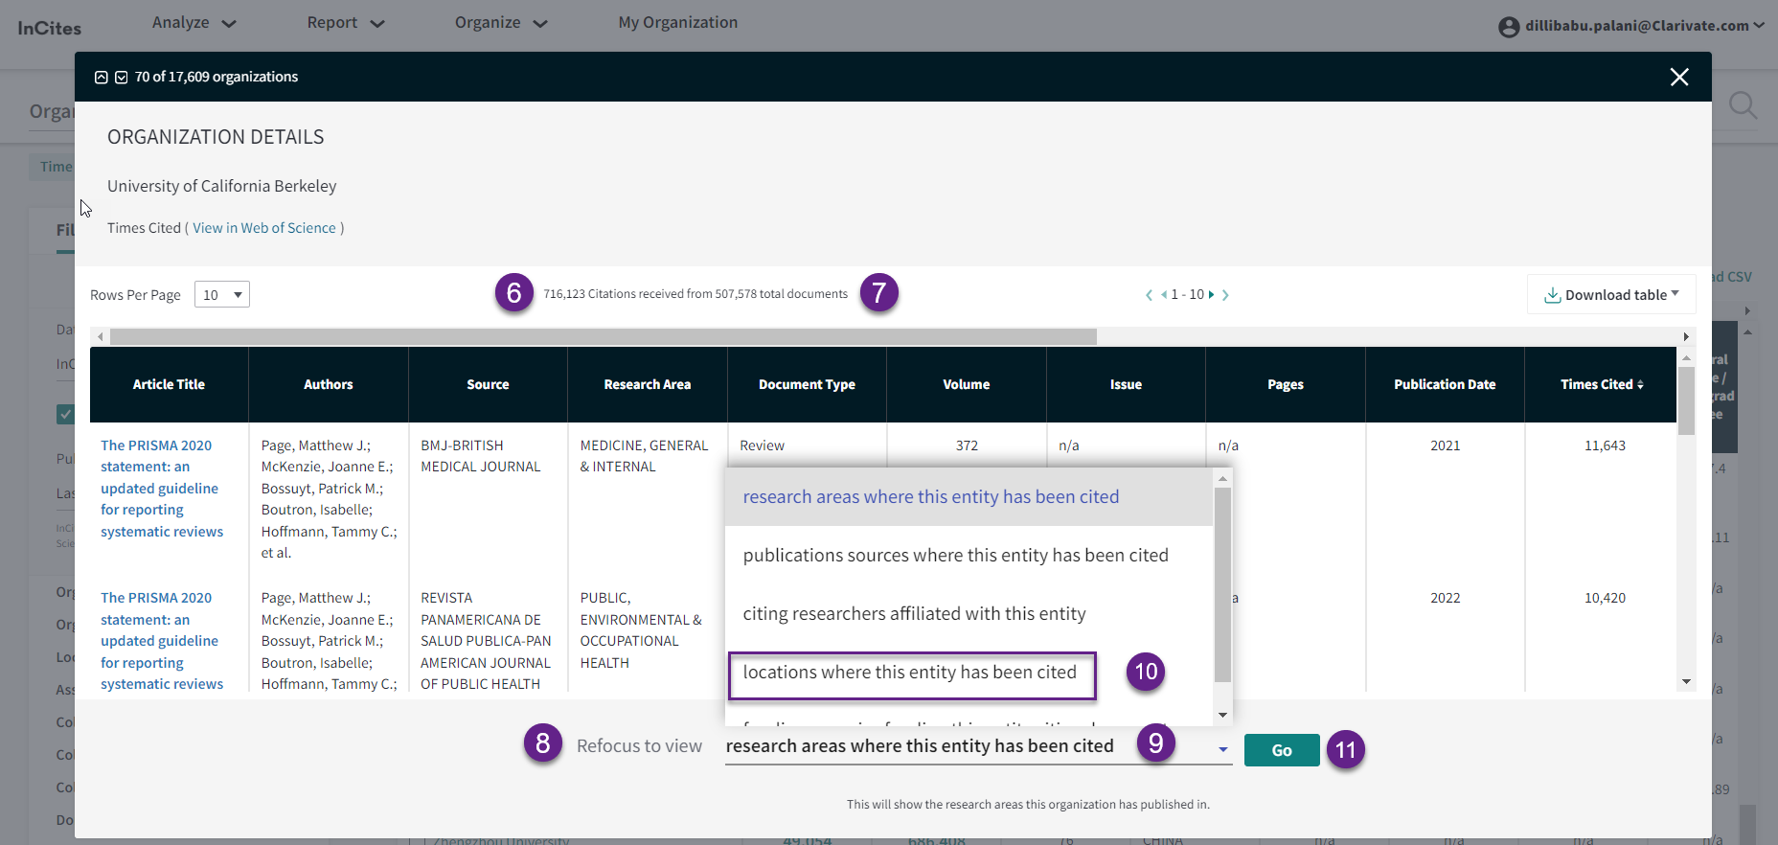This screenshot has width=1778, height=845.
Task: Click the Go button
Action: click(x=1282, y=750)
